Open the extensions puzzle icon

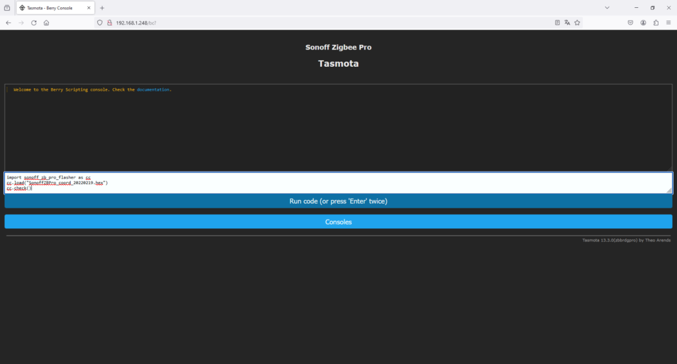pyautogui.click(x=656, y=23)
